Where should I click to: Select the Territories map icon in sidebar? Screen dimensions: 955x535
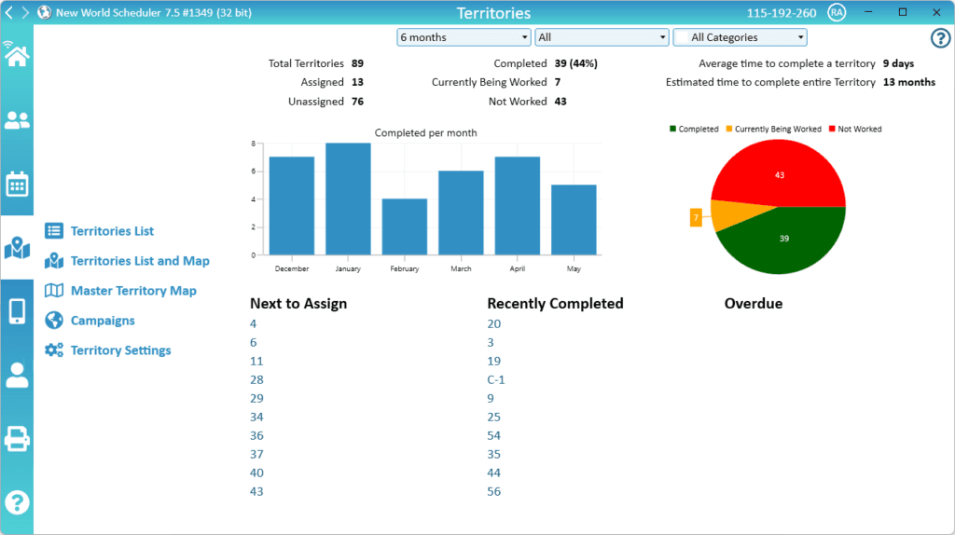pyautogui.click(x=17, y=248)
